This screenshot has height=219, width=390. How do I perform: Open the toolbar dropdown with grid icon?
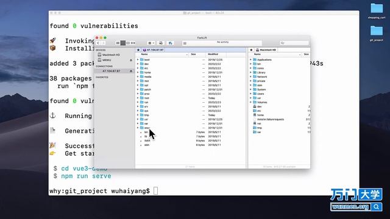151,43
